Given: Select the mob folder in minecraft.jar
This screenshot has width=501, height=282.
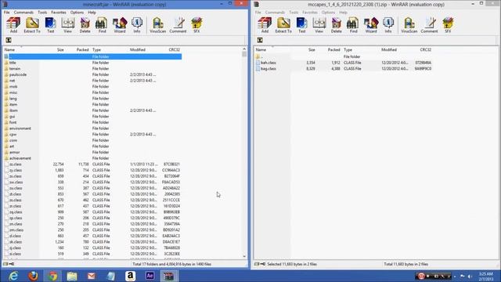Looking at the screenshot, I should [x=13, y=87].
